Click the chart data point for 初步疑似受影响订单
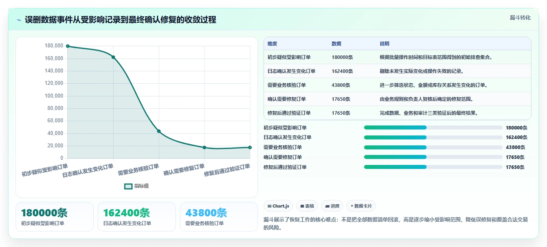 68,46
